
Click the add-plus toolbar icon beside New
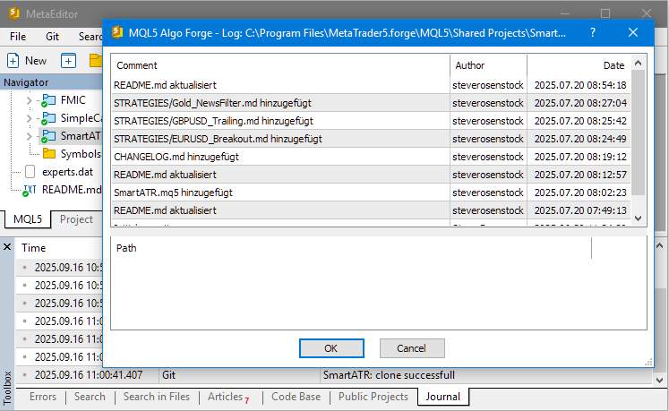point(68,61)
